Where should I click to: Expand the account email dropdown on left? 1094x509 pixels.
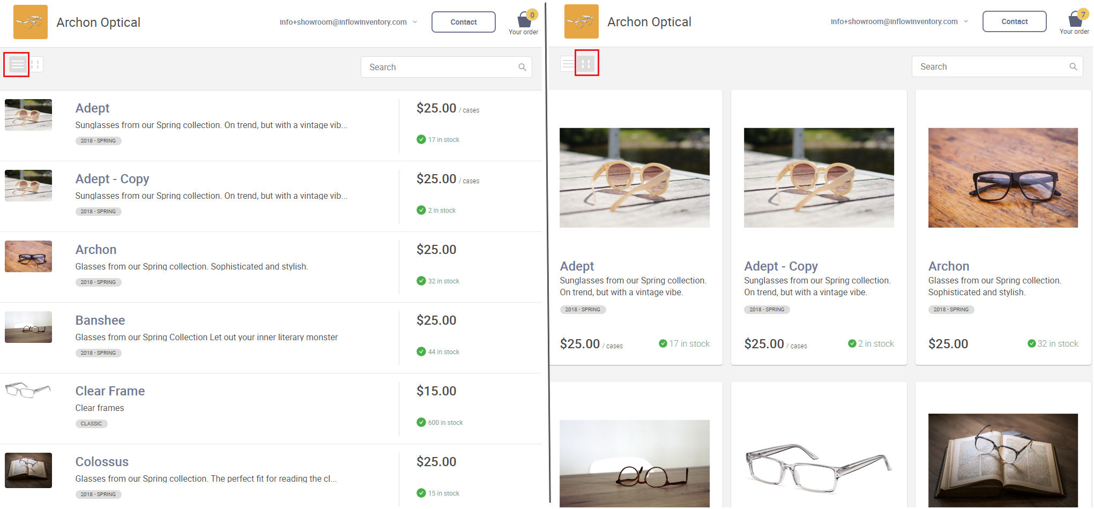[348, 22]
